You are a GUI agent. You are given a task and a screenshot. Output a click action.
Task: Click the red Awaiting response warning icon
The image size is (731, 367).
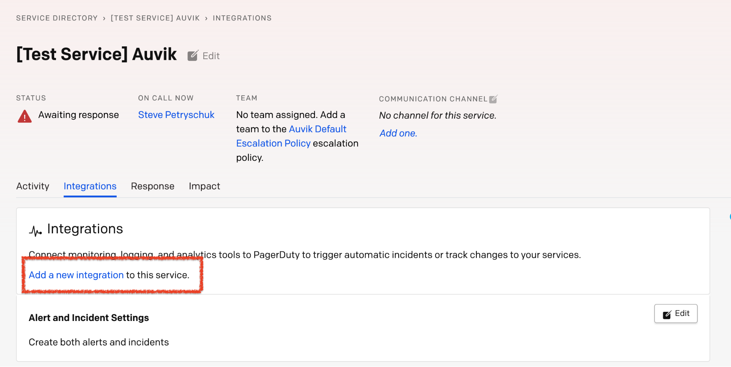click(25, 116)
